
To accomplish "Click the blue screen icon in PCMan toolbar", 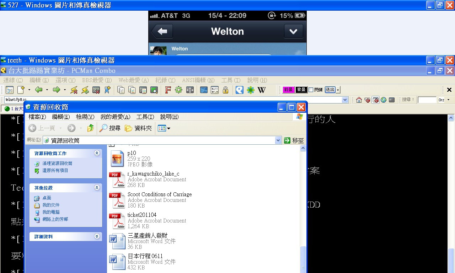I will [204, 90].
